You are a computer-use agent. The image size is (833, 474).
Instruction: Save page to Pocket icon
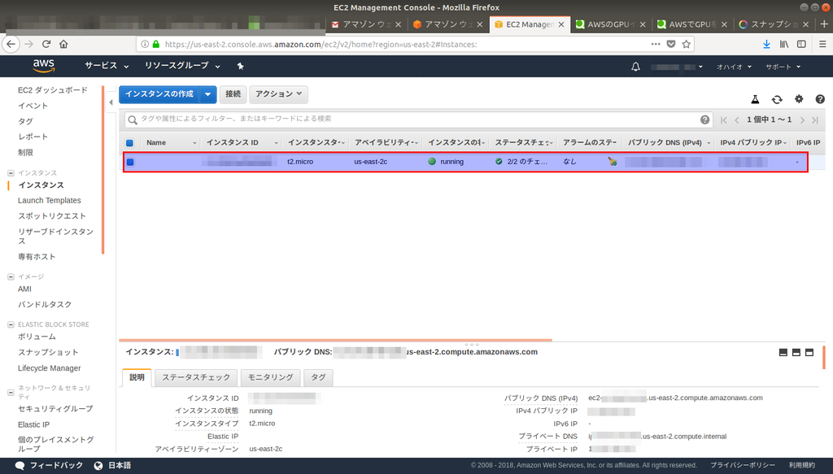pos(671,44)
